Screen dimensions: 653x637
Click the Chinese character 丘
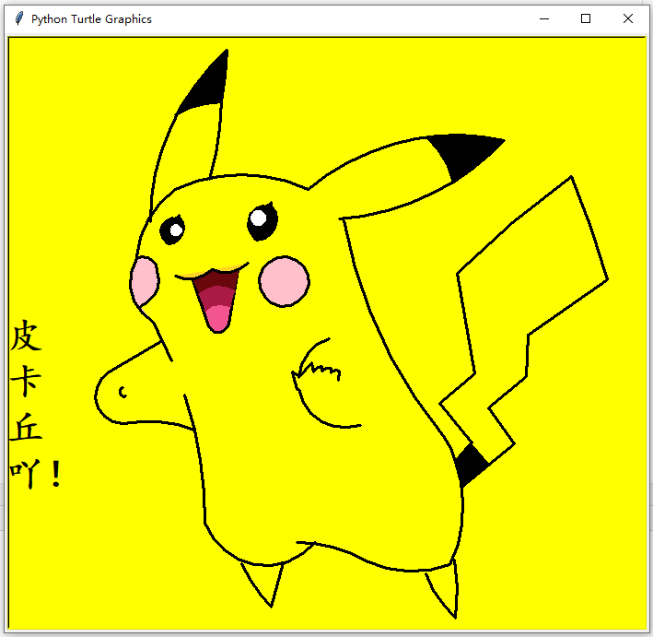(26, 427)
